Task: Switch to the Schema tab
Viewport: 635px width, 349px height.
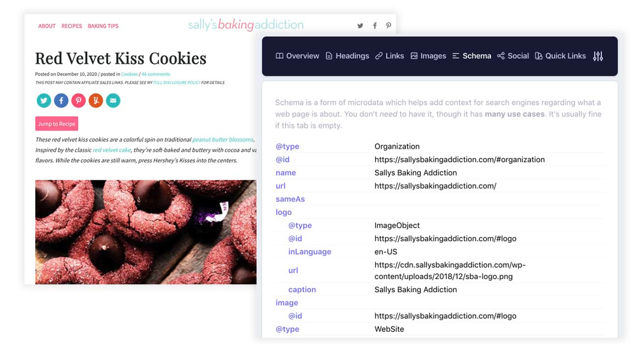Action: (471, 56)
